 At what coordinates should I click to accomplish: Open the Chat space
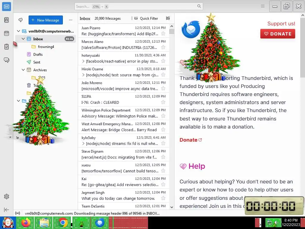pos(7,60)
